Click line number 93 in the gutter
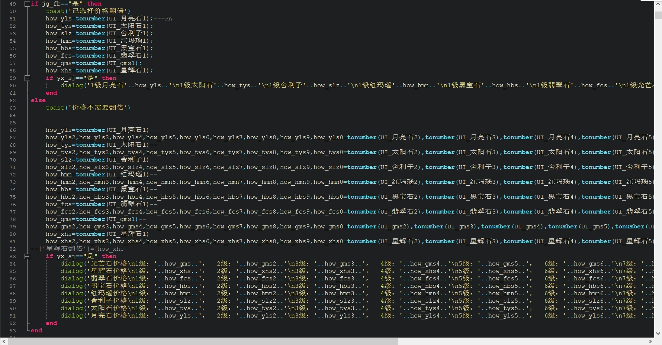The image size is (662, 345). pos(13,331)
